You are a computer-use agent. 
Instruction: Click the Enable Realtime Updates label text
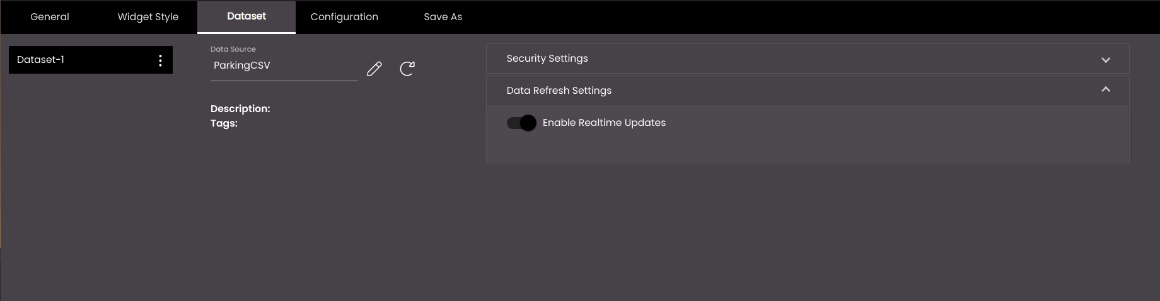pyautogui.click(x=604, y=123)
